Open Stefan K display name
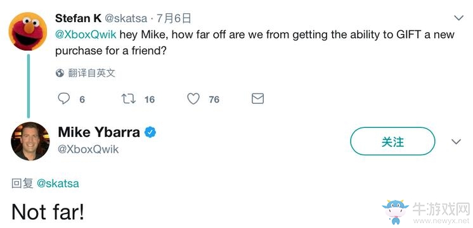 tap(79, 18)
